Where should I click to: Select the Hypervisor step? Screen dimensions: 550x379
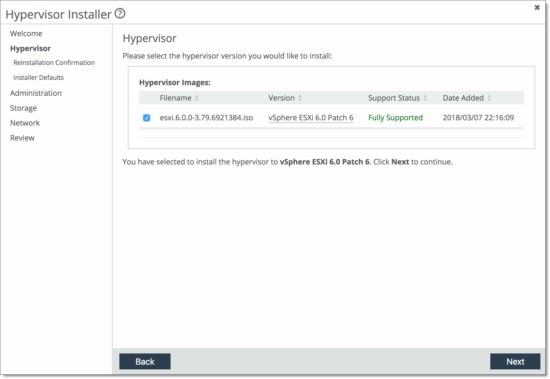(x=30, y=48)
